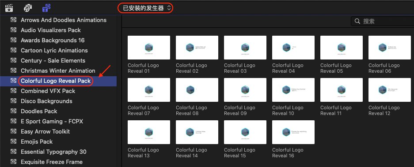Select Colorful Logo Reveal 06 thumbnail

tap(390, 48)
